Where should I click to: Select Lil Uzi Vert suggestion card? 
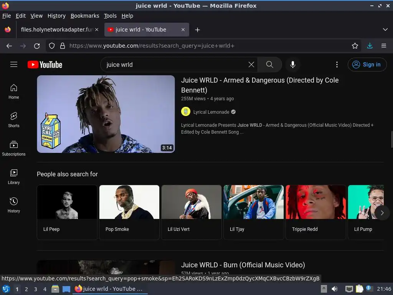pos(191,212)
